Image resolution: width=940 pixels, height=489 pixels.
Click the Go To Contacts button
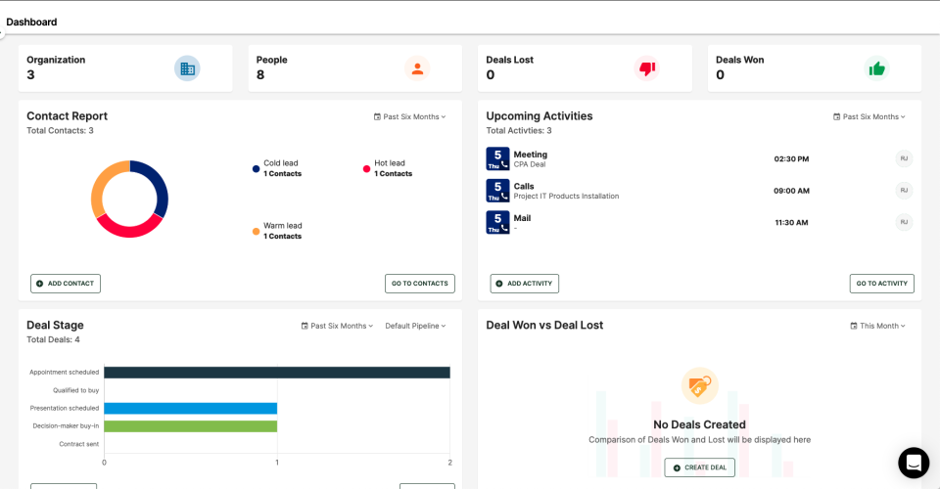tap(420, 284)
